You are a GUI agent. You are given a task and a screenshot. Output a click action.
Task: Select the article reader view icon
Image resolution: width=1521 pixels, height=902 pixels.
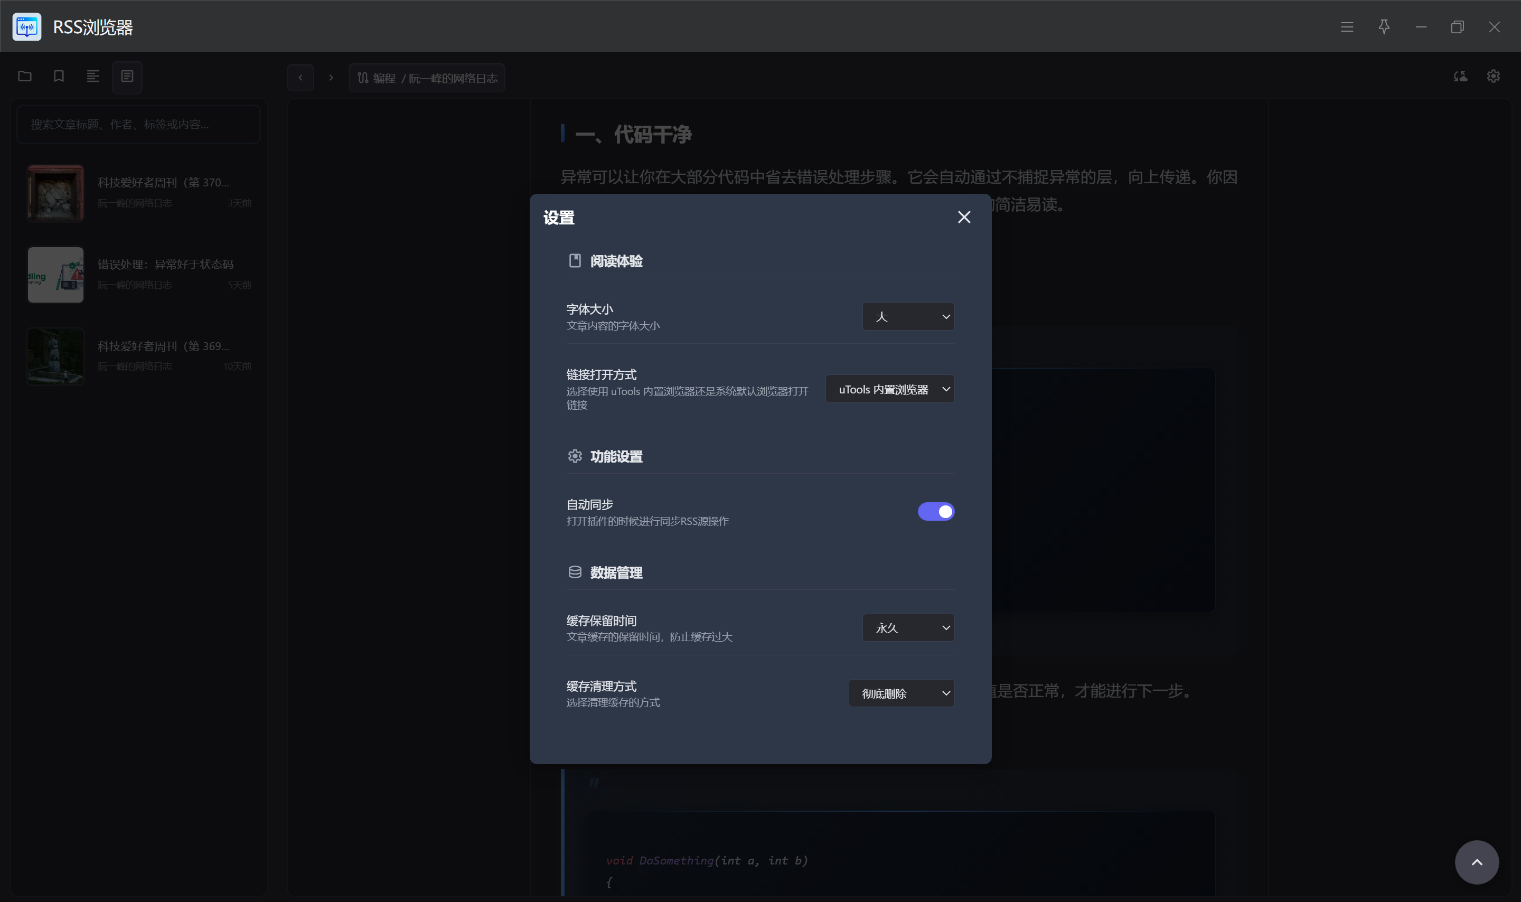click(x=127, y=77)
